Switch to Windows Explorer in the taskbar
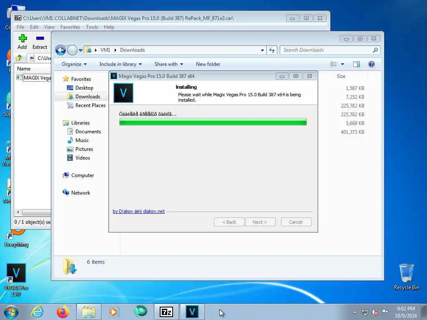Image resolution: width=427 pixels, height=320 pixels. pos(89,312)
